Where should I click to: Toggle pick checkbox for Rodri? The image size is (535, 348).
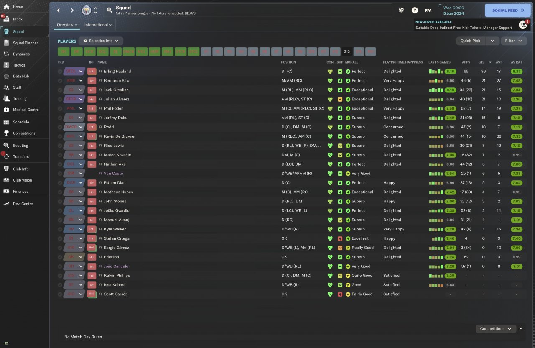point(60,127)
